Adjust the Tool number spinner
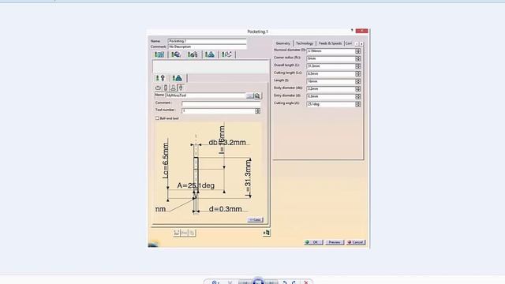Image resolution: width=505 pixels, height=284 pixels. click(258, 110)
